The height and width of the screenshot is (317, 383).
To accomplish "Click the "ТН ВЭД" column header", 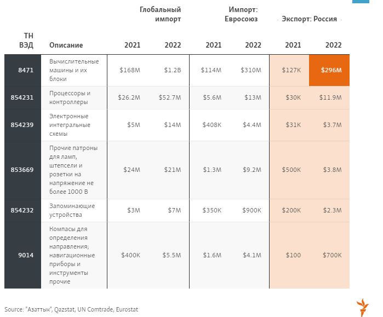I will point(25,41).
